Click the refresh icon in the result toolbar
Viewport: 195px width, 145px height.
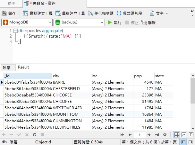34,135
